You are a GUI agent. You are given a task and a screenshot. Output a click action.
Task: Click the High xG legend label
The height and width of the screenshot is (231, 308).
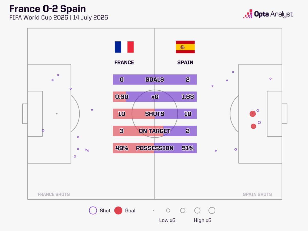pyautogui.click(x=203, y=220)
